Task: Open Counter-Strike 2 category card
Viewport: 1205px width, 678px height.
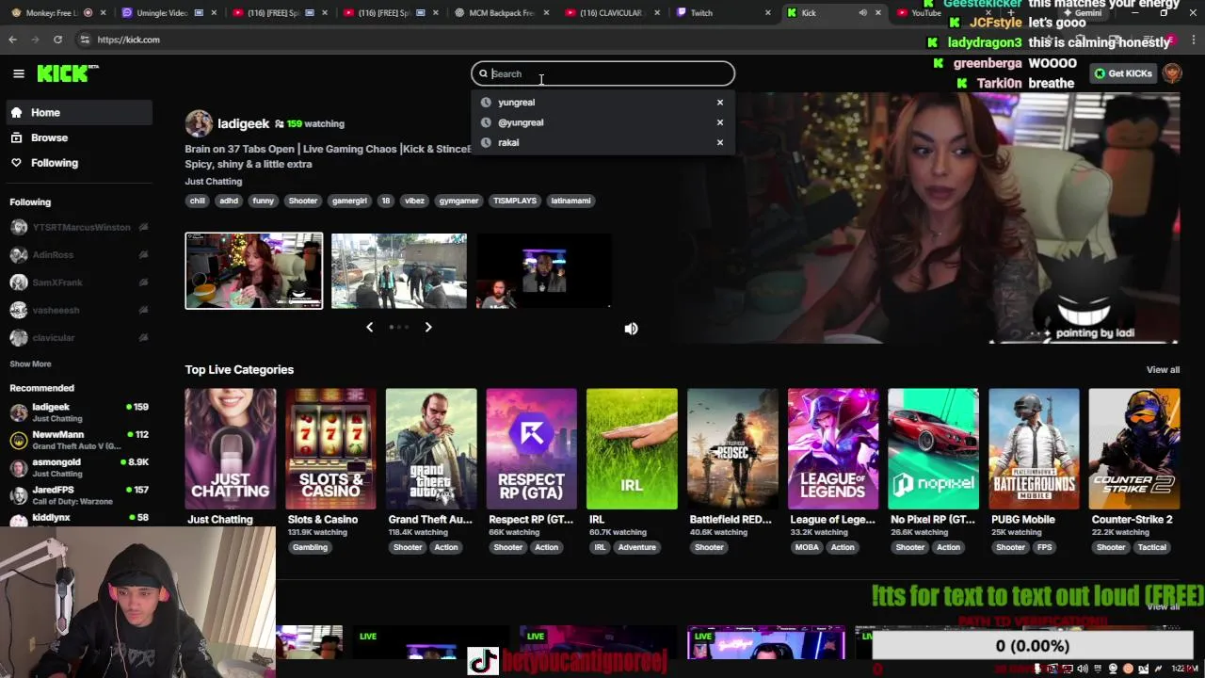Action: click(x=1134, y=448)
